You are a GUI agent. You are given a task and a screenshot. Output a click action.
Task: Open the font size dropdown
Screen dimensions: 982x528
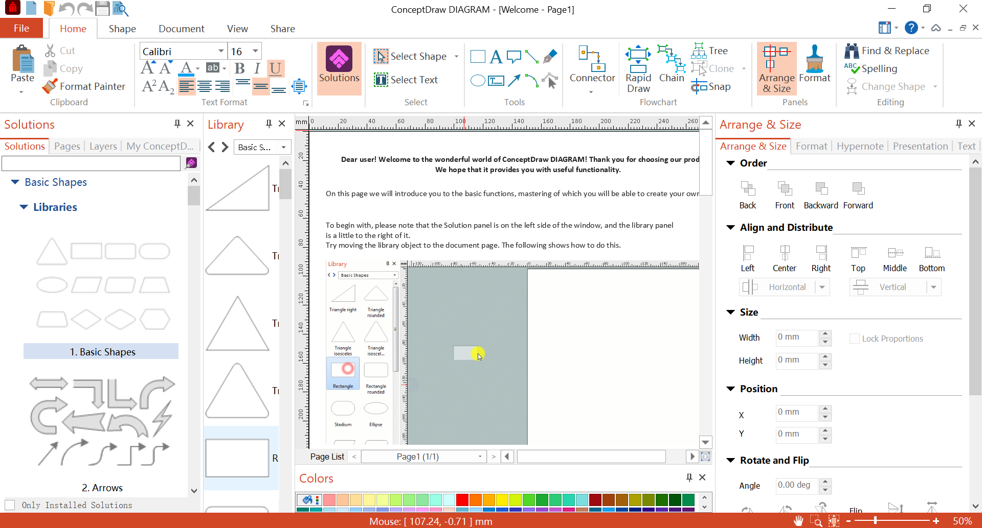[255, 51]
